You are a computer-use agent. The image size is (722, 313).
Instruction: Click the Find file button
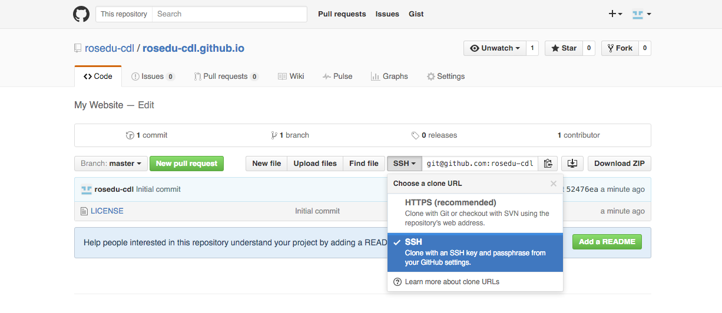(364, 164)
